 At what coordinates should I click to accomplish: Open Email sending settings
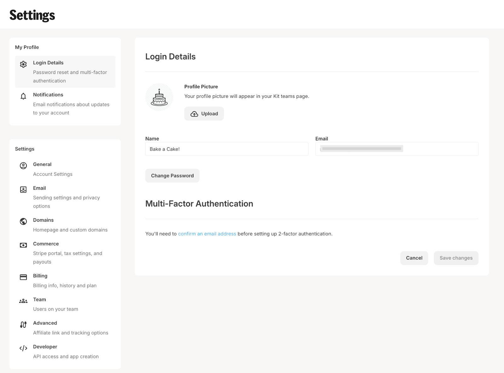pyautogui.click(x=65, y=197)
